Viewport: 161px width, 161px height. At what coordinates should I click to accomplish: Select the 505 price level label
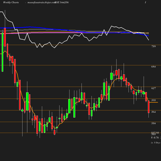tap(153, 134)
